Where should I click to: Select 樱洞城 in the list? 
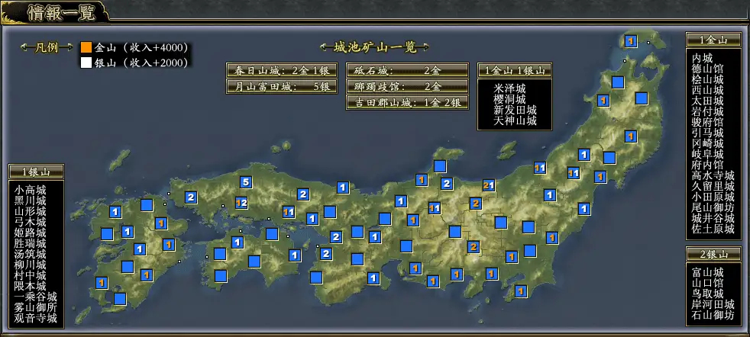click(509, 100)
